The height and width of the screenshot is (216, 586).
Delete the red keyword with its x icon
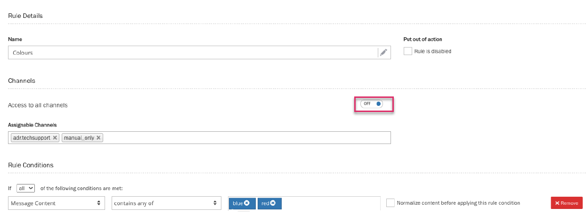tap(273, 203)
